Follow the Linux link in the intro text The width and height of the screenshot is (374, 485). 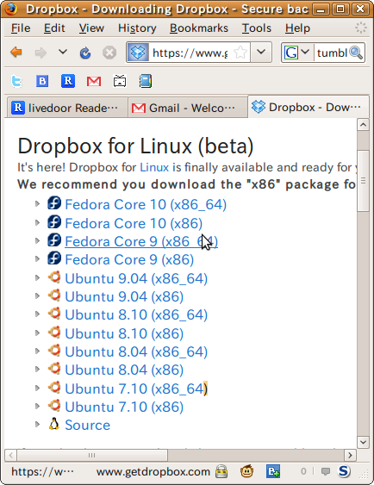click(x=154, y=167)
